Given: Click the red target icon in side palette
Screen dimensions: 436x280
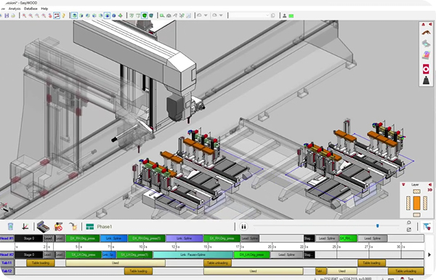Looking at the screenshot, I should [426, 69].
